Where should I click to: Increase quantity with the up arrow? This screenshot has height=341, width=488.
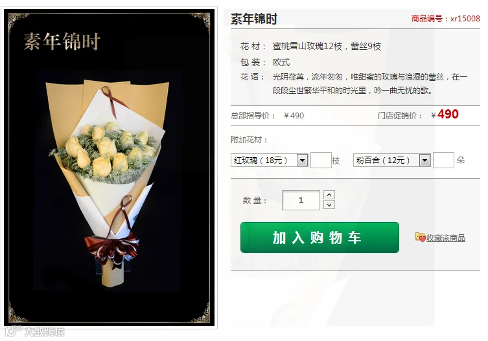[329, 195]
